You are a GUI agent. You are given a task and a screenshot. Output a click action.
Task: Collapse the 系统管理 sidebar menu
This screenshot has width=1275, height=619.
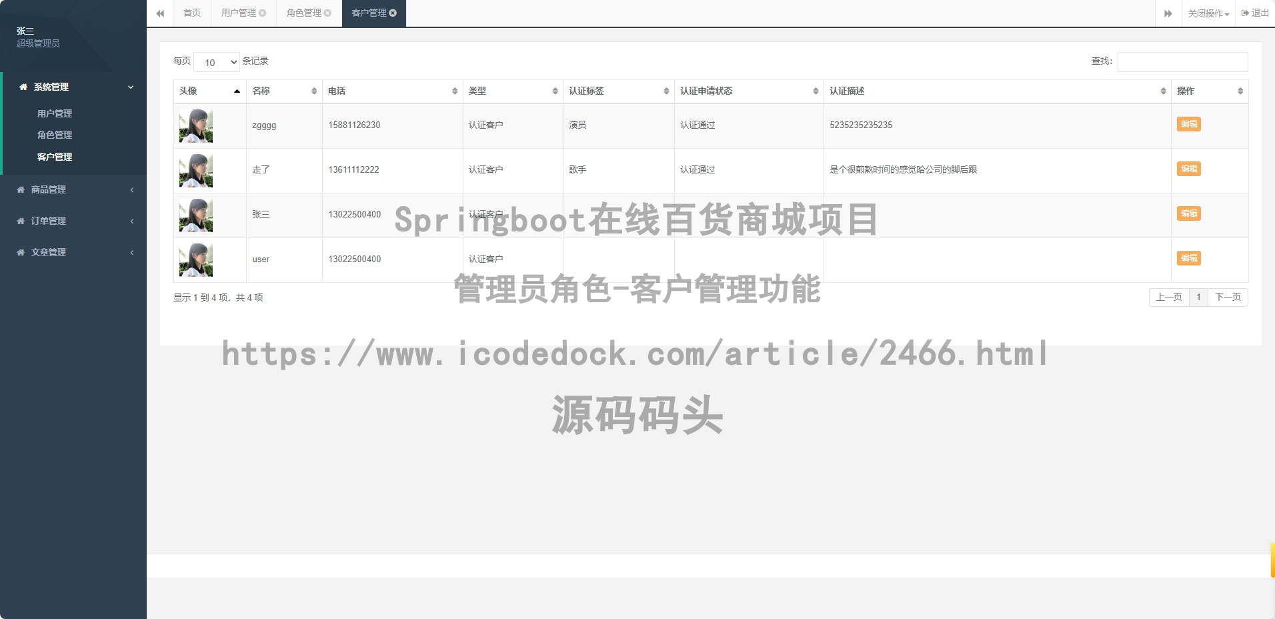coord(74,87)
